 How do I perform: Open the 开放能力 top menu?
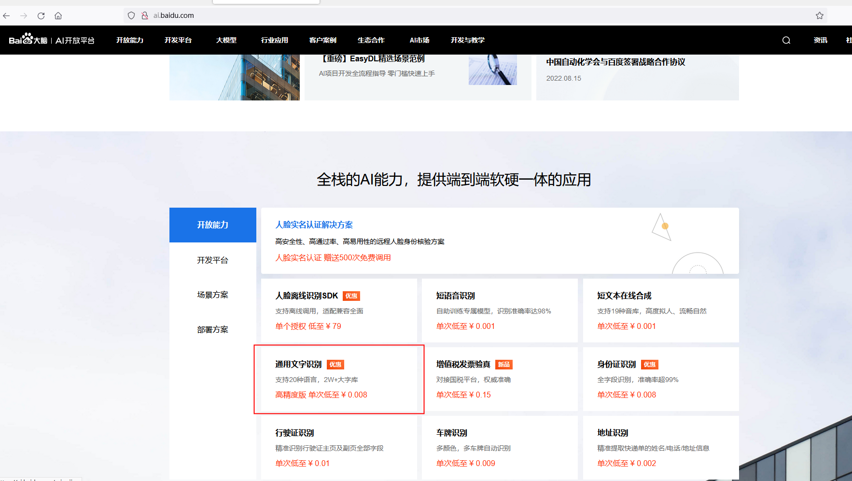[130, 40]
